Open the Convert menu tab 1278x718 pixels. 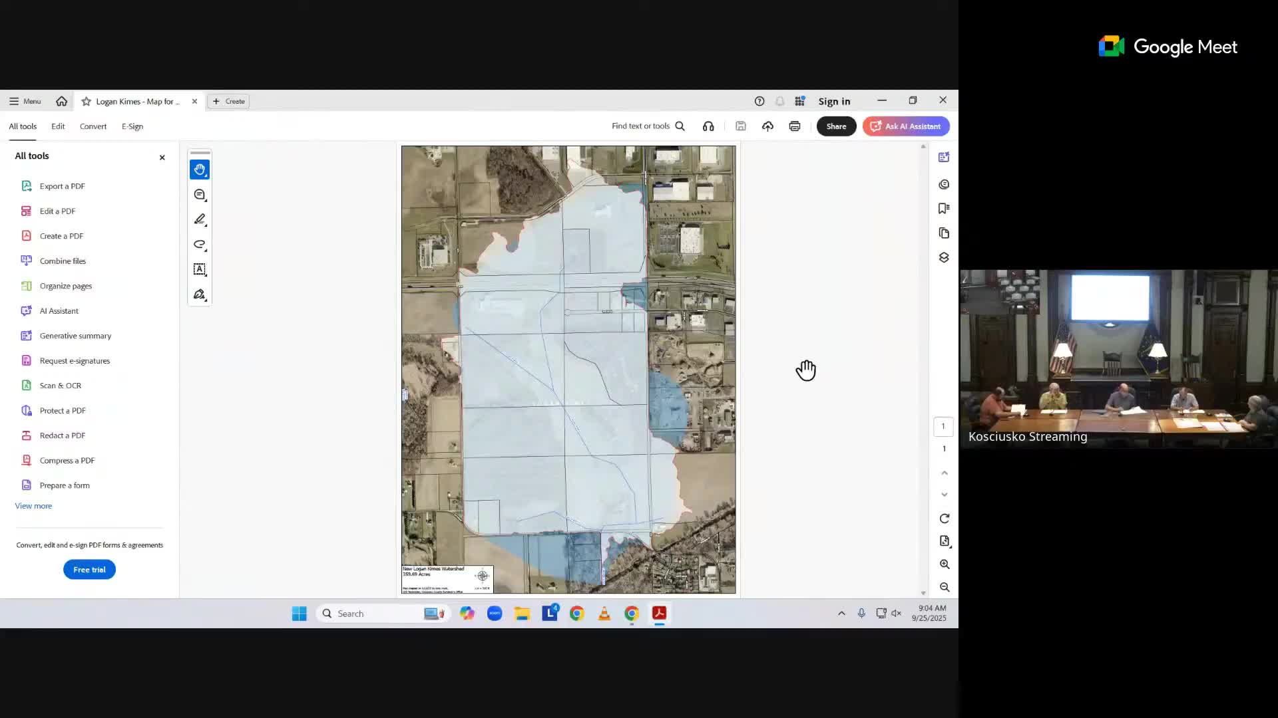[93, 126]
